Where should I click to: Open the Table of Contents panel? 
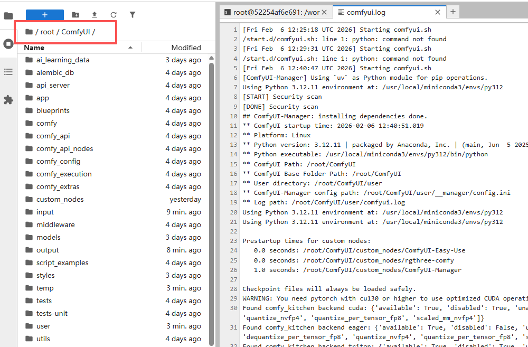(8, 72)
